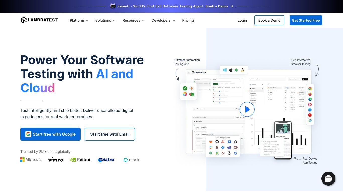Play the product overview video

(247, 109)
